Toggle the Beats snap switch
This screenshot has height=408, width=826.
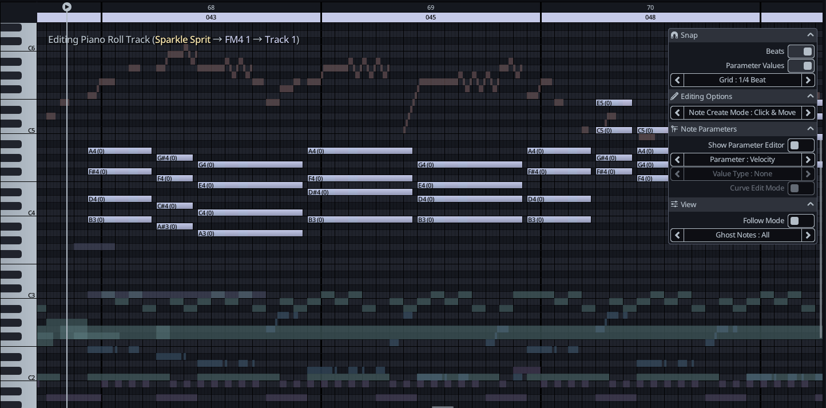click(801, 52)
